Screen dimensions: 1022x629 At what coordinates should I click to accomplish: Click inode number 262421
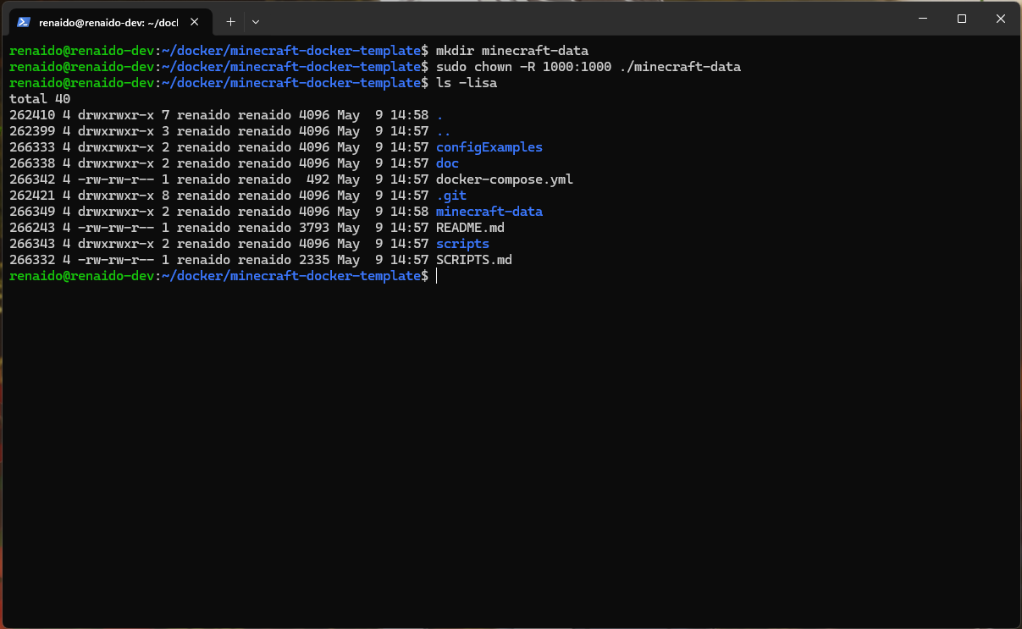(x=32, y=196)
